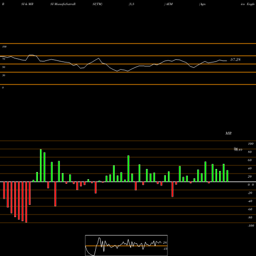The height and width of the screenshot is (256, 256).
Task: Click the MR axis label 40
Action: coord(249,168)
